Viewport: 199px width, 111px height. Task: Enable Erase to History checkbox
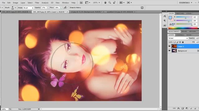click(69, 8)
